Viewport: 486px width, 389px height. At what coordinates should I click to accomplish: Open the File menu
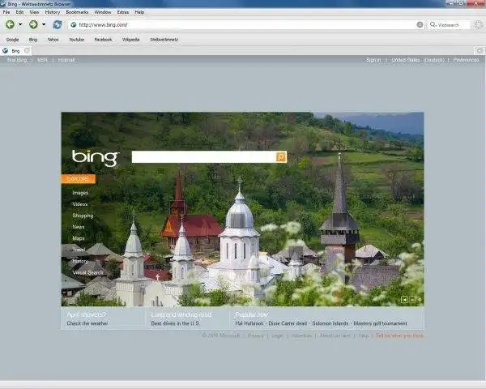pos(6,12)
